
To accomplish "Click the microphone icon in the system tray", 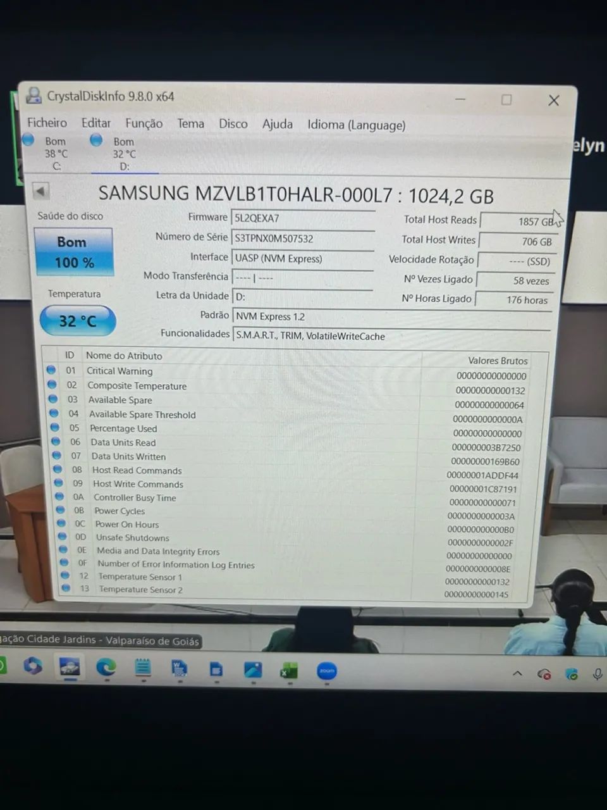I will [x=597, y=675].
